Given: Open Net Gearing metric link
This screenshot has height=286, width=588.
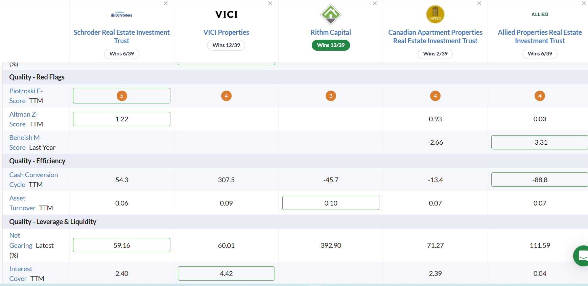Looking at the screenshot, I should click(21, 240).
